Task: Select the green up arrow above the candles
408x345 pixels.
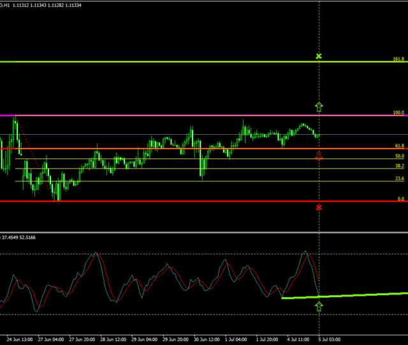Action: click(319, 107)
